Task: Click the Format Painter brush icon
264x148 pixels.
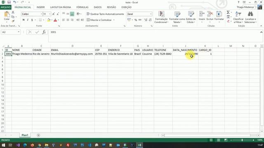Action: (13, 21)
